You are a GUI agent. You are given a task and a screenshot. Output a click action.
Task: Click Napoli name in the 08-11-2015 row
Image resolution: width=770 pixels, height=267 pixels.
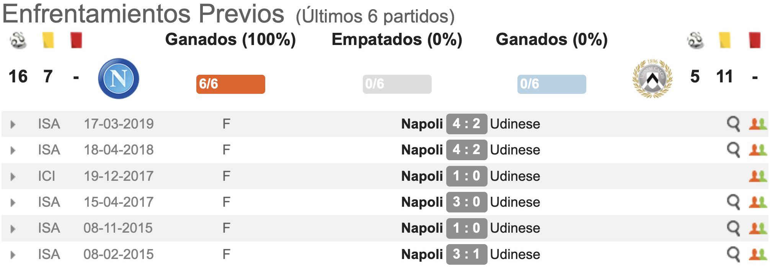click(x=422, y=228)
